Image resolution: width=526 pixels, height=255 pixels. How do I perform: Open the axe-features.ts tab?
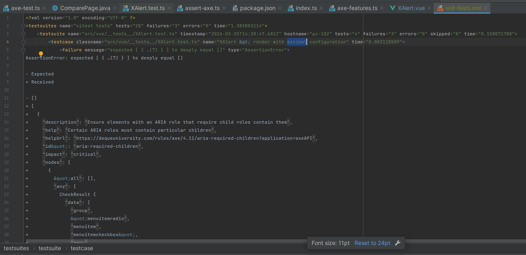click(x=357, y=8)
